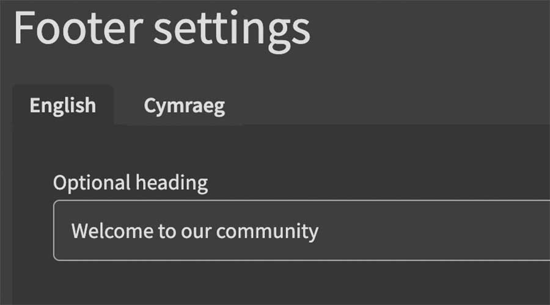Click empty header area right of Footer settings
This screenshot has height=305, width=550.
click(x=428, y=29)
